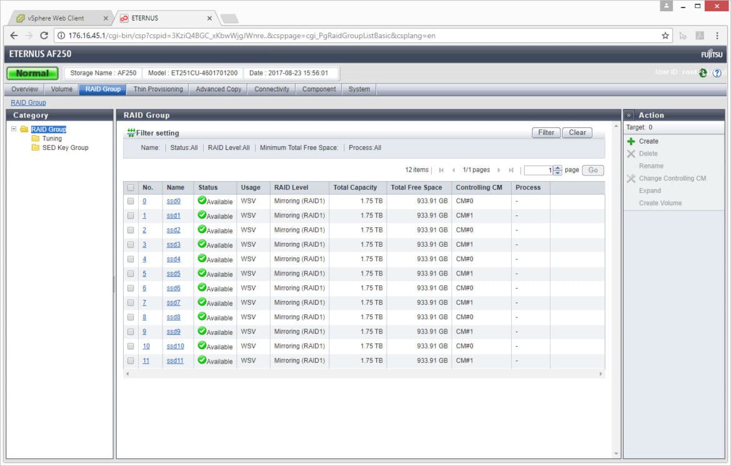The image size is (731, 466).
Task: Click the RAID Group breadcrumb link
Action: [29, 102]
